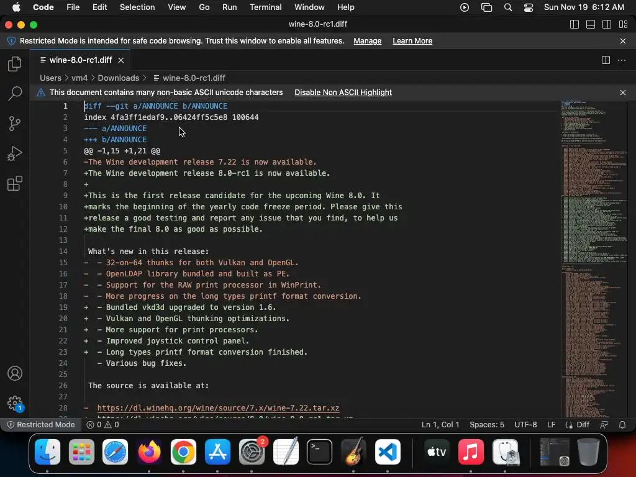Click the Users breadcrumb

[50, 78]
